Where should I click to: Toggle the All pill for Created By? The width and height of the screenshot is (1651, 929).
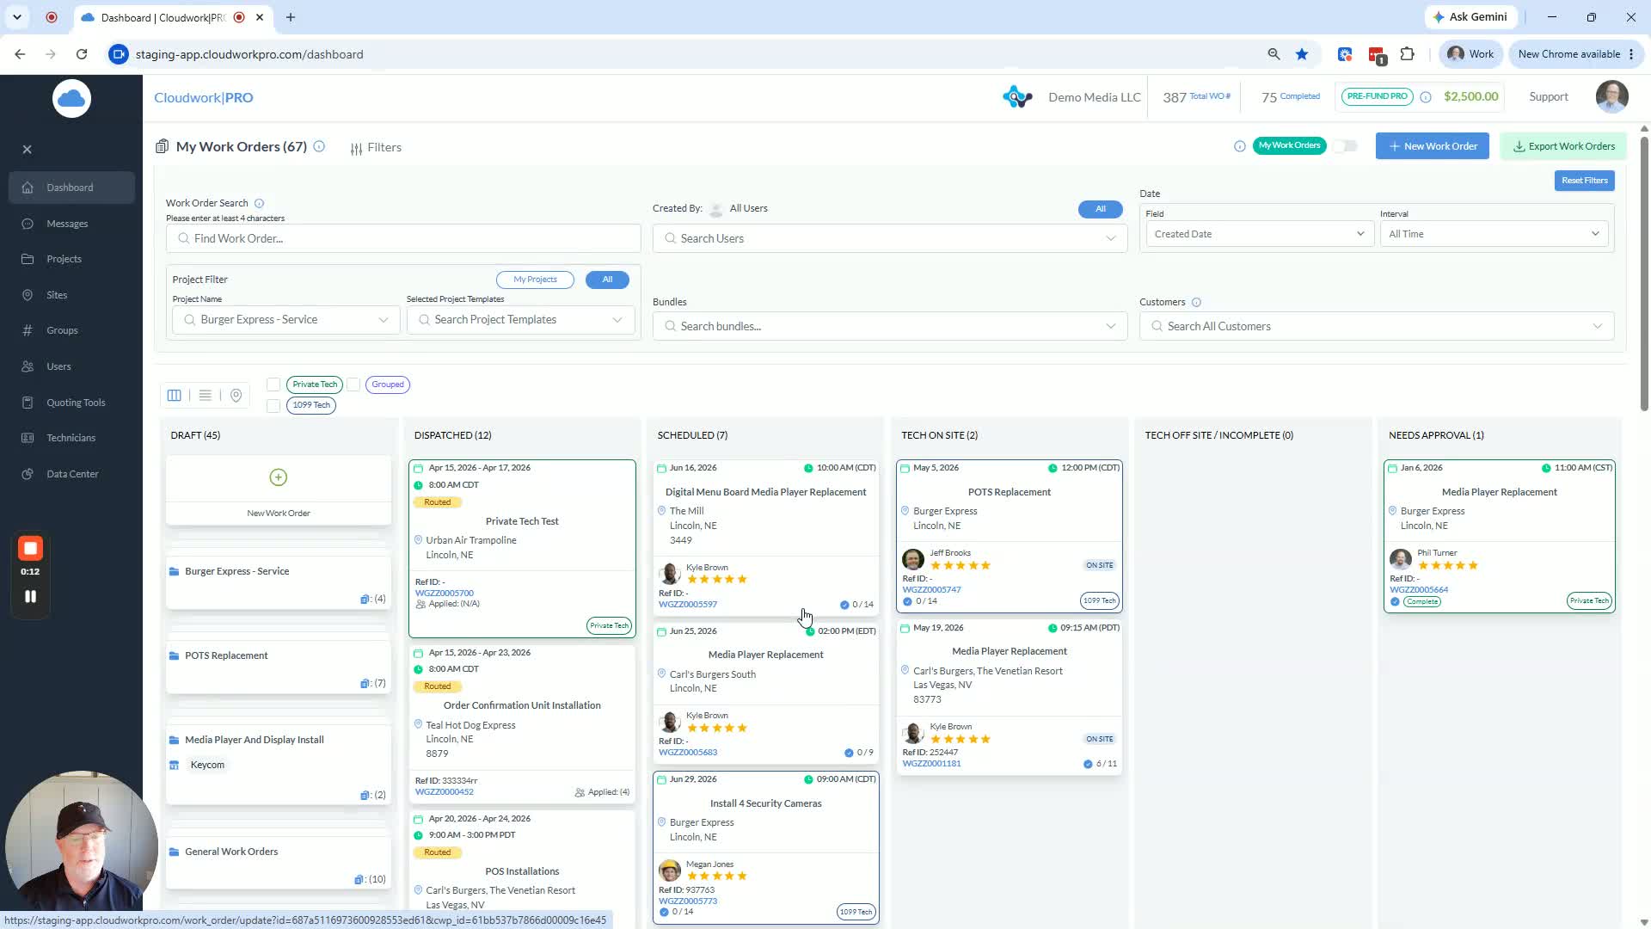[x=1101, y=209]
